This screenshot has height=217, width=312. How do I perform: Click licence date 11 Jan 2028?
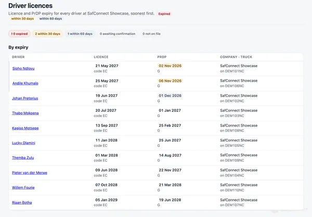[x=107, y=141]
